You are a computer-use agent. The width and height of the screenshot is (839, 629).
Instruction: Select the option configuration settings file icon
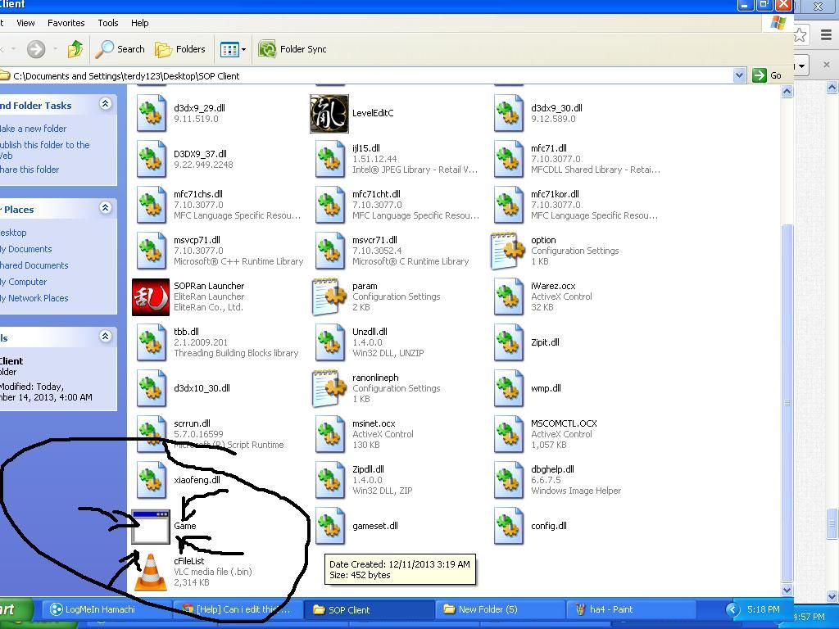pos(508,251)
